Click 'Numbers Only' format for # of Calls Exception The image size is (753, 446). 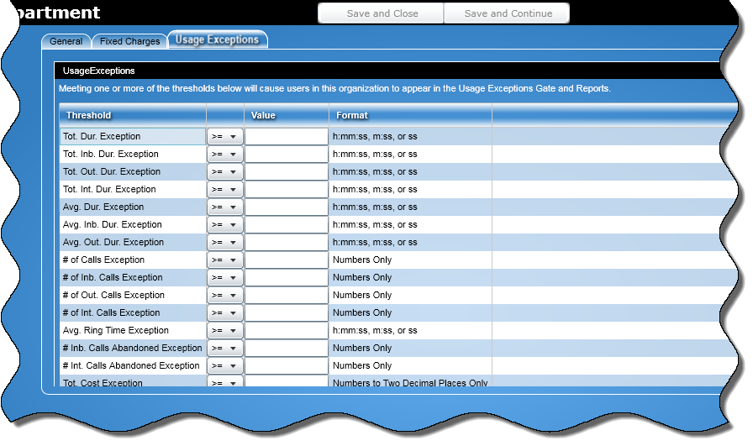[x=362, y=260]
